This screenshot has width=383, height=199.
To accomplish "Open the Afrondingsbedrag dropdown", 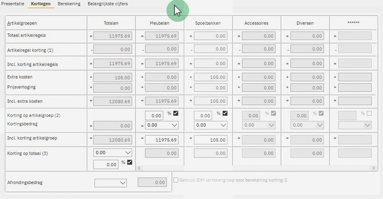I will point(111,183).
